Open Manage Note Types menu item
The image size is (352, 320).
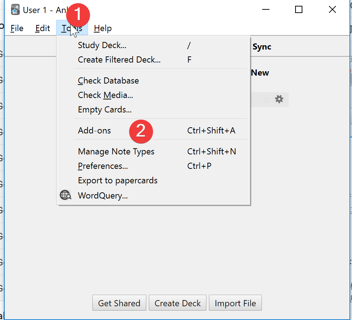(x=153, y=152)
